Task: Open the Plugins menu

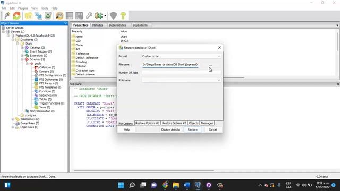Action: tap(23, 8)
